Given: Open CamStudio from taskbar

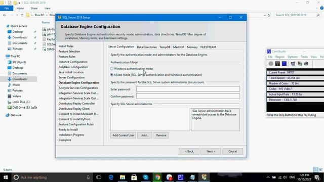Looking at the screenshot, I should click(181, 177).
